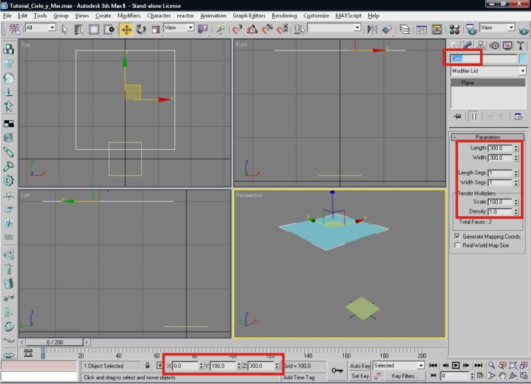This screenshot has width=531, height=384.
Task: Adjust the Density spinner
Action: click(516, 212)
